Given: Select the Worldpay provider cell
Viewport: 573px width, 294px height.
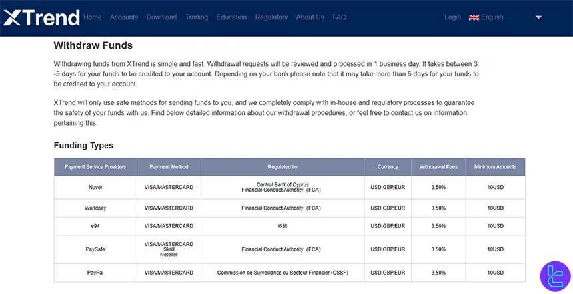Looking at the screenshot, I should 95,208.
